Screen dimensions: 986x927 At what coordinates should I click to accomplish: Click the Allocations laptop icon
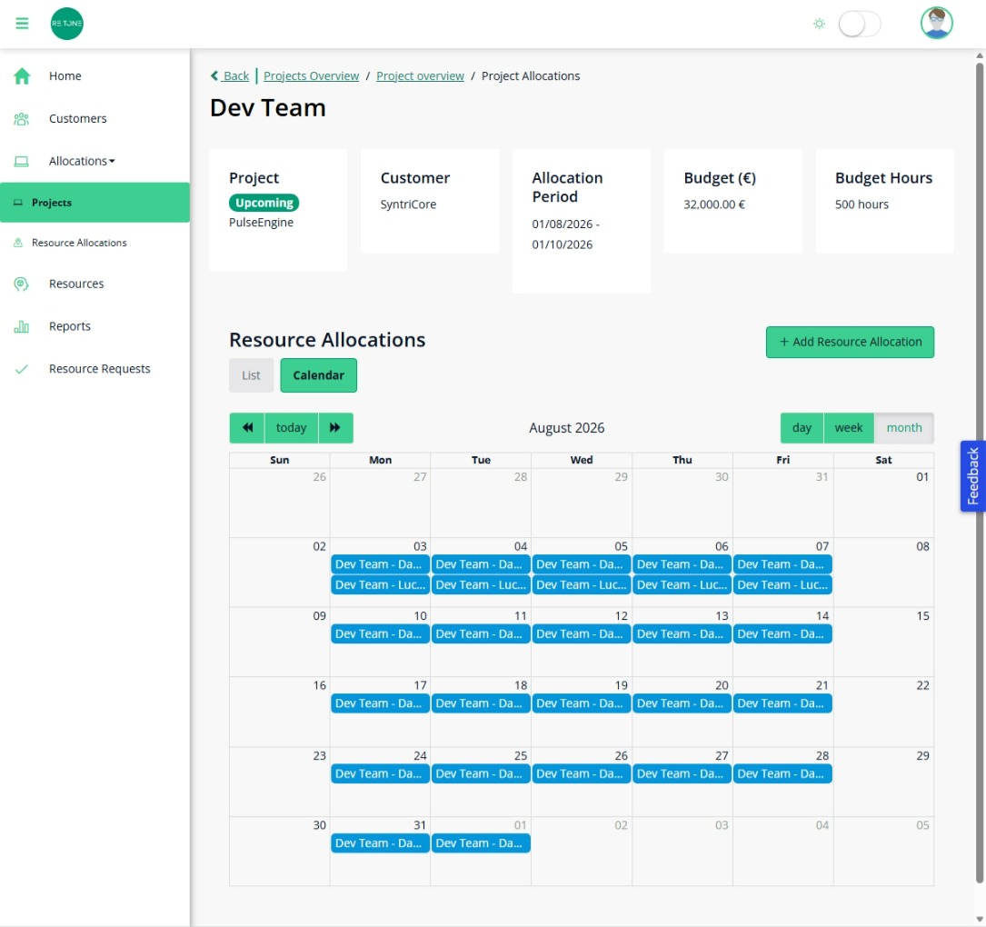[22, 162]
